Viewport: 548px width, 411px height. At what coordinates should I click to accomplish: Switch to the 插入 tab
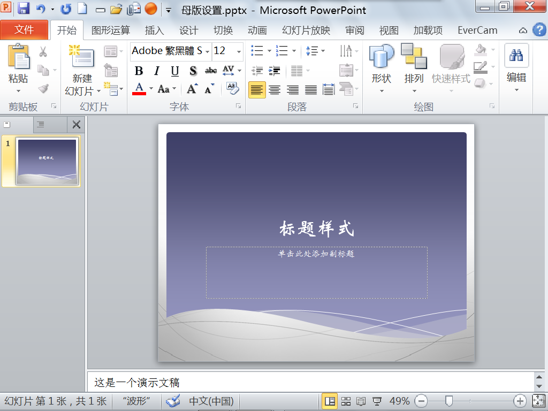click(154, 31)
